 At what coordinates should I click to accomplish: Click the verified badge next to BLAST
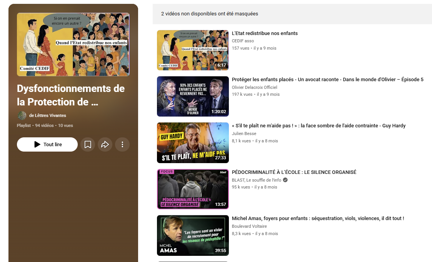[285, 180]
